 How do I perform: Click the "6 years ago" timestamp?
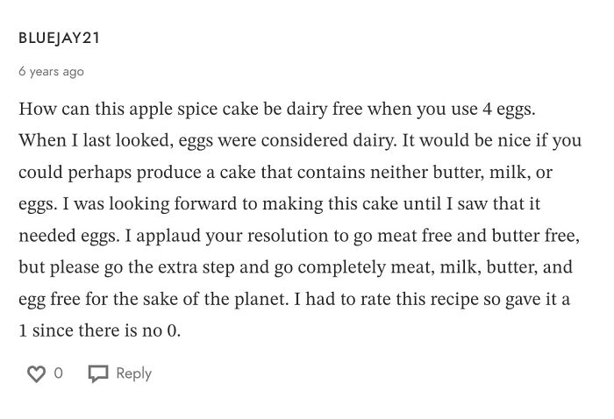[51, 72]
